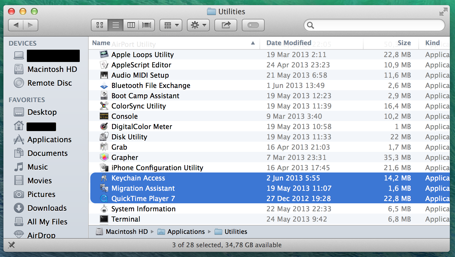This screenshot has height=257, width=455.
Task: Click the computer device icon in sidebar
Action: pyautogui.click(x=19, y=55)
